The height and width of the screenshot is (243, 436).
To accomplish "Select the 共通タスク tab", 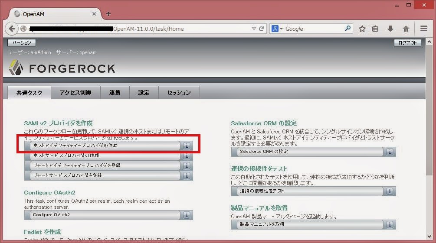I will click(29, 93).
